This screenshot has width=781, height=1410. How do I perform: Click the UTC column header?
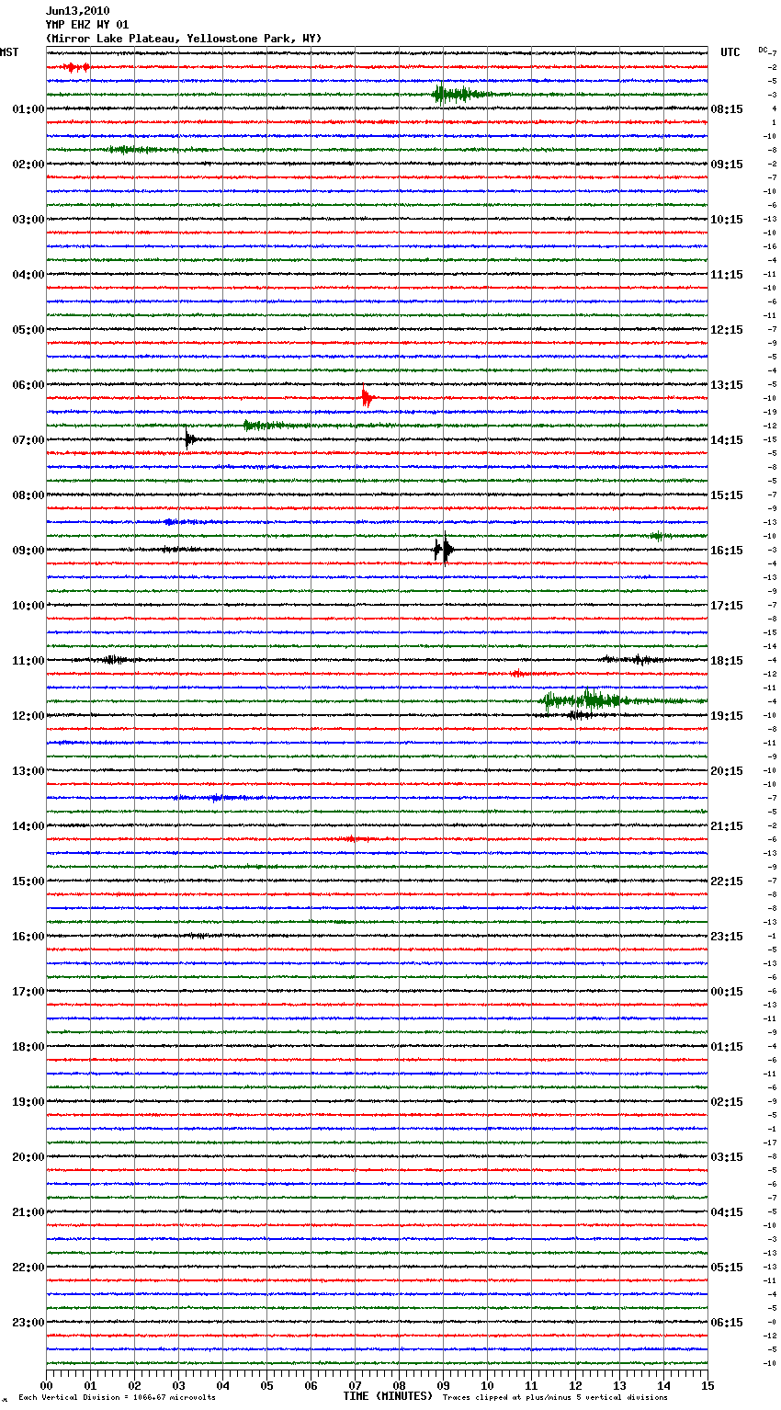tap(730, 52)
